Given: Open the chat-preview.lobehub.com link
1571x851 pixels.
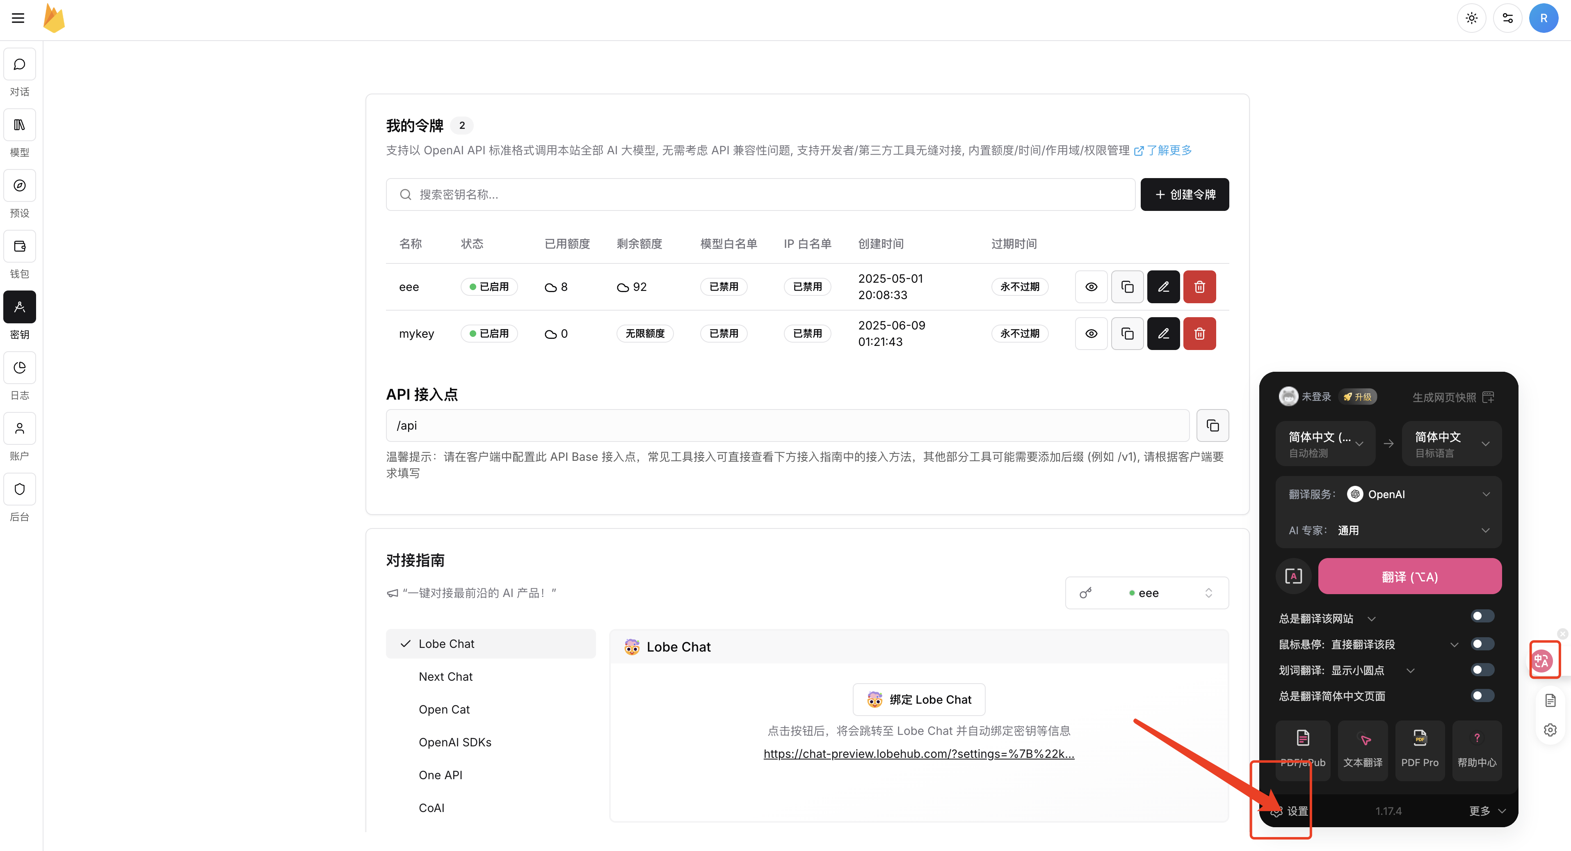Looking at the screenshot, I should (x=918, y=753).
